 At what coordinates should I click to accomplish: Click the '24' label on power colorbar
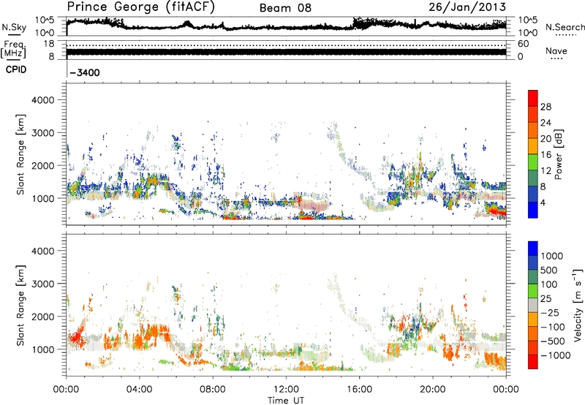pos(546,123)
